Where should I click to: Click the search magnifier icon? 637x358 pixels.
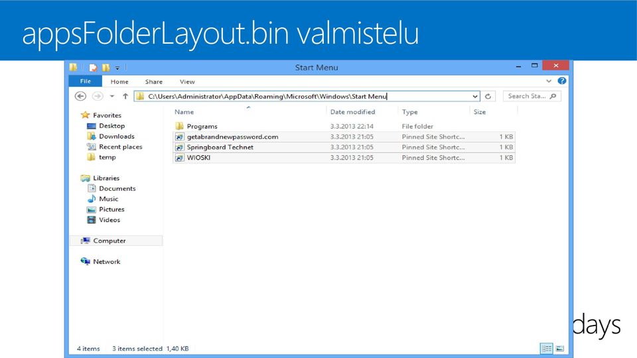point(553,96)
